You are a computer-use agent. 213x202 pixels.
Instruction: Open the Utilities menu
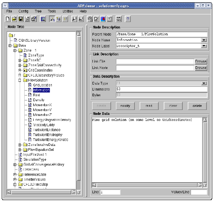tap(67, 11)
